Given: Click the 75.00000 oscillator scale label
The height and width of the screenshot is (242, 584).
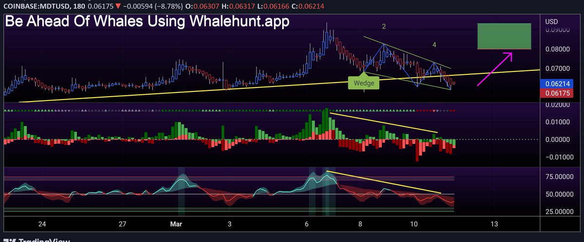Looking at the screenshot, I should tap(559, 176).
